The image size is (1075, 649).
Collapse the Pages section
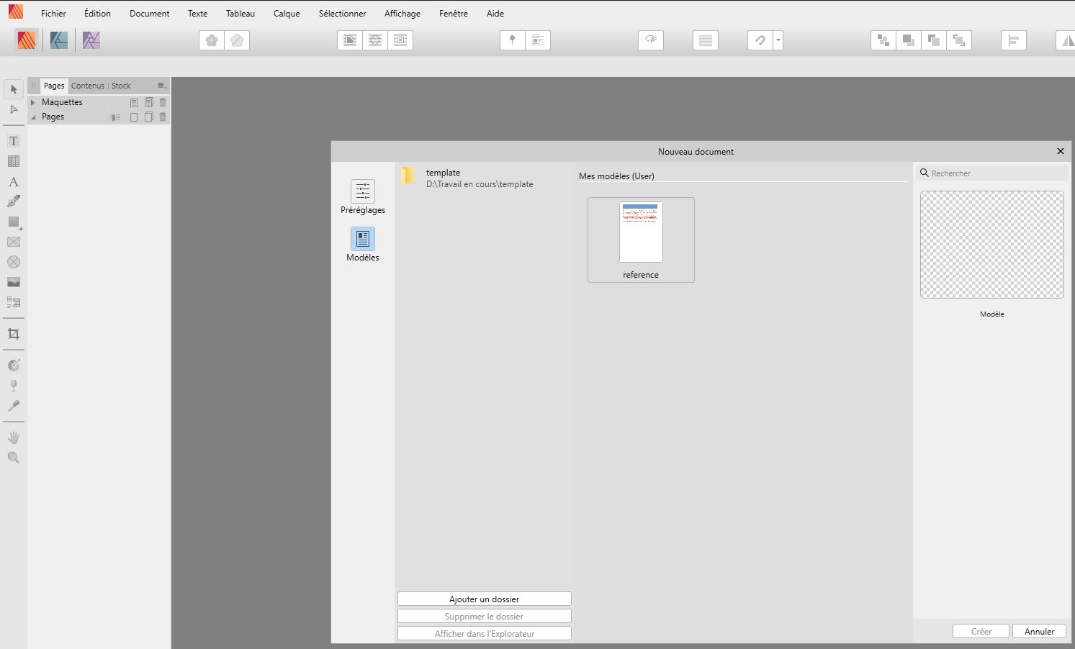pyautogui.click(x=32, y=117)
